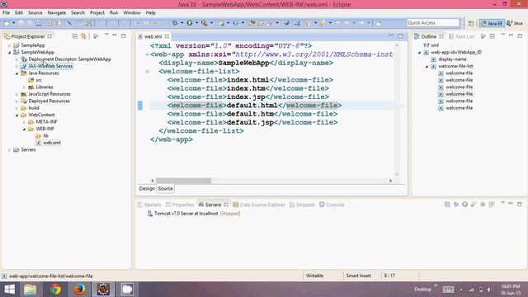Click the Windows Start button
This screenshot has height=297, width=528.
[x=9, y=290]
